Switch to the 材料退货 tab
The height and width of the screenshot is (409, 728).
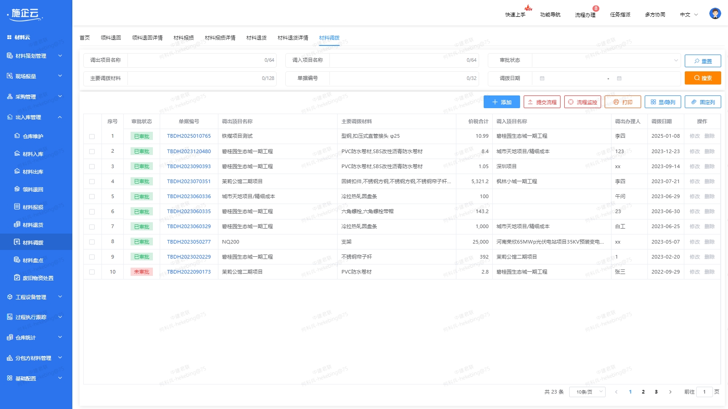pos(257,38)
